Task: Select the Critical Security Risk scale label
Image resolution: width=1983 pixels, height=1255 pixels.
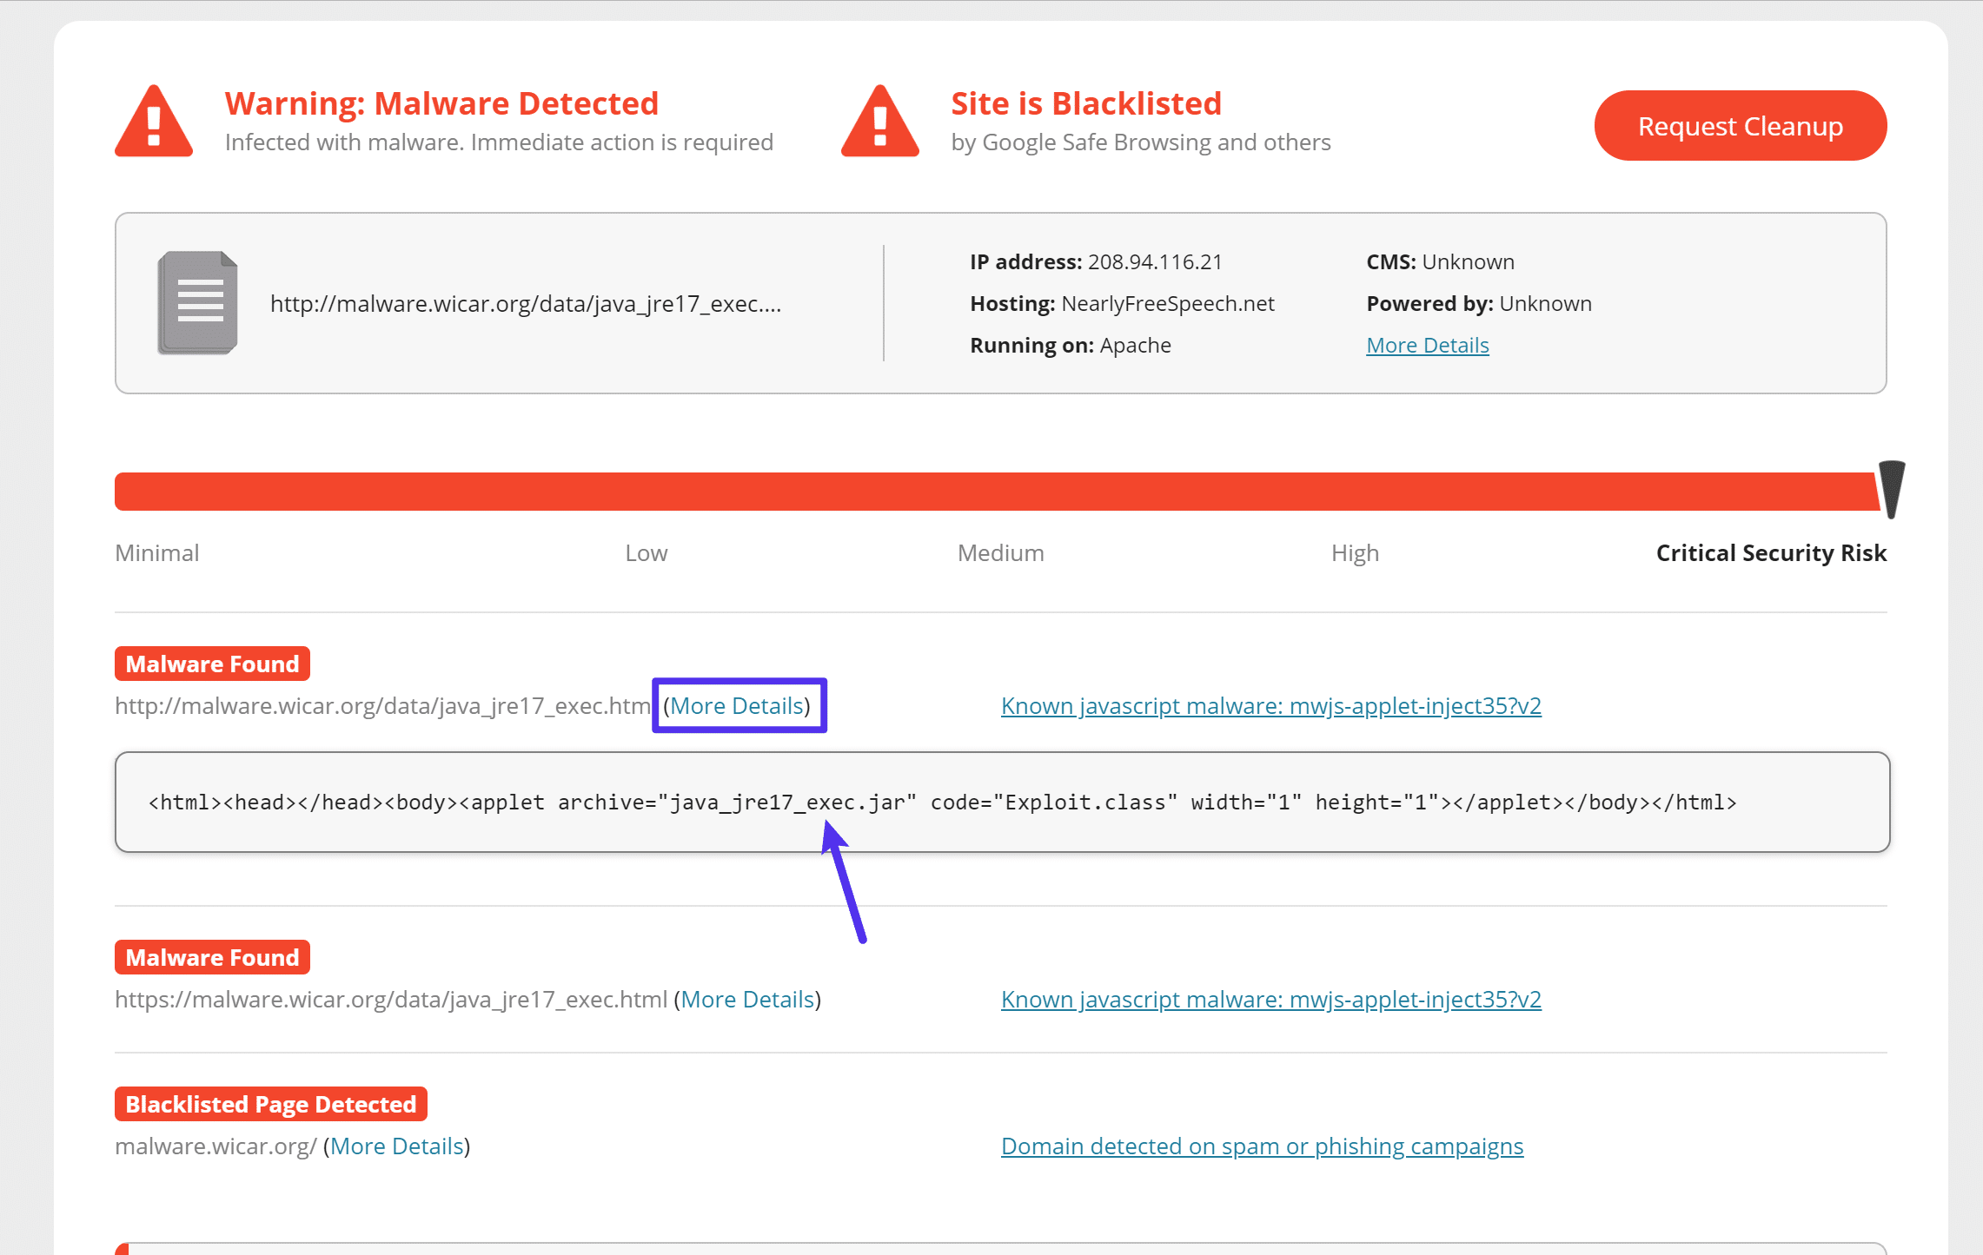Action: point(1769,552)
